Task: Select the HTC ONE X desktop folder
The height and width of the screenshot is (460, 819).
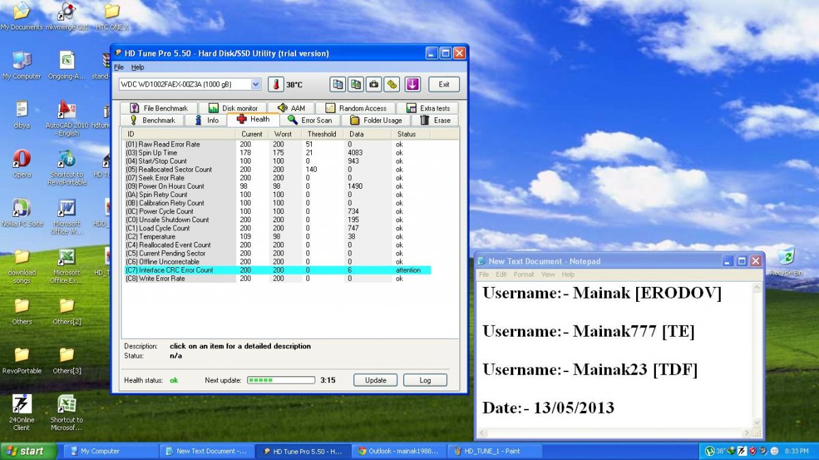Action: tap(112, 16)
